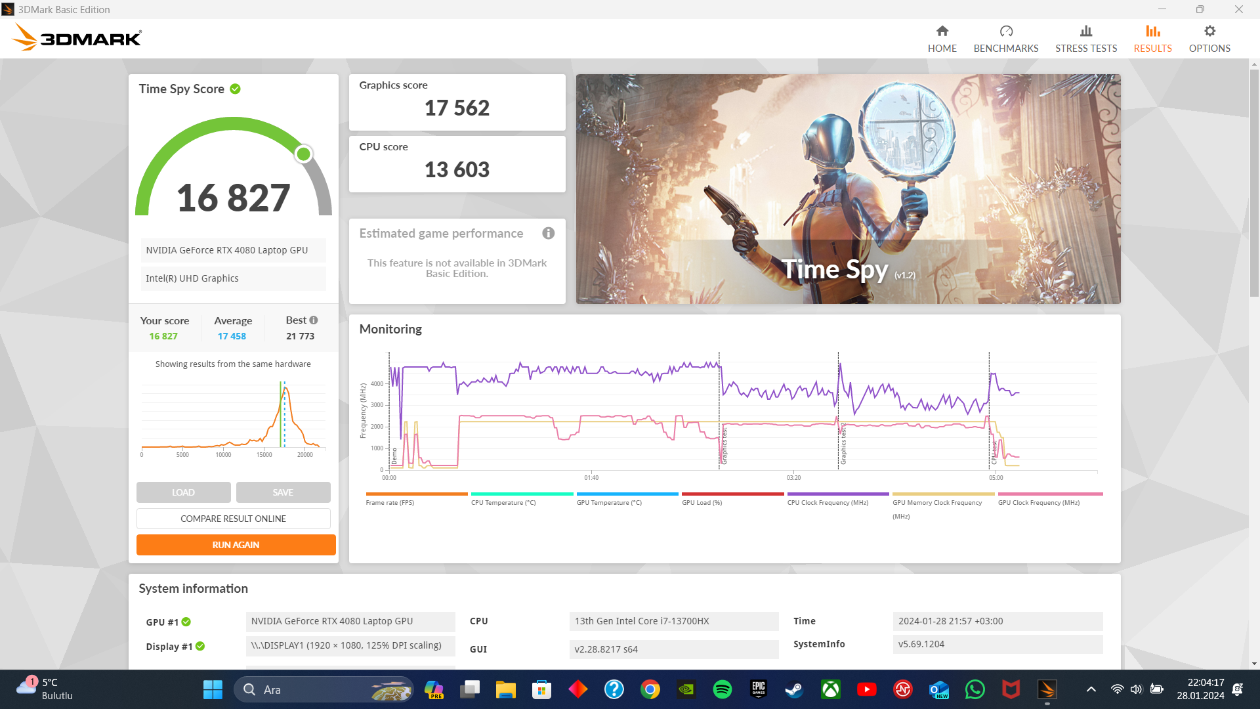Click Display #1 status check icon

coord(200,647)
